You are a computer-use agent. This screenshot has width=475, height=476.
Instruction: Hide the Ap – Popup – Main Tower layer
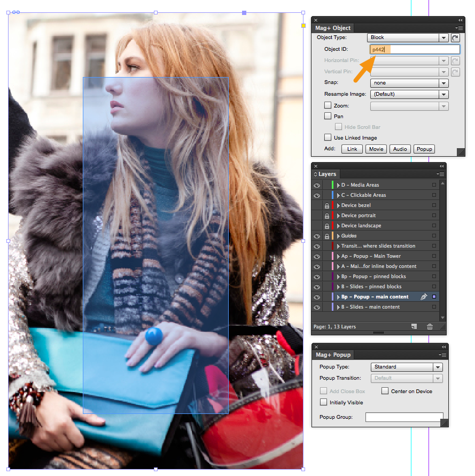pos(317,257)
